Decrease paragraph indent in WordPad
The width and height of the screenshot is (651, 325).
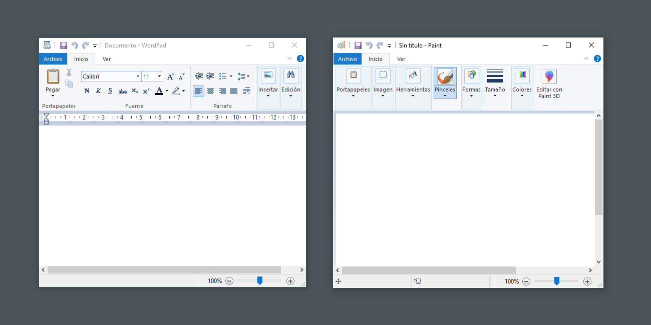tap(199, 76)
